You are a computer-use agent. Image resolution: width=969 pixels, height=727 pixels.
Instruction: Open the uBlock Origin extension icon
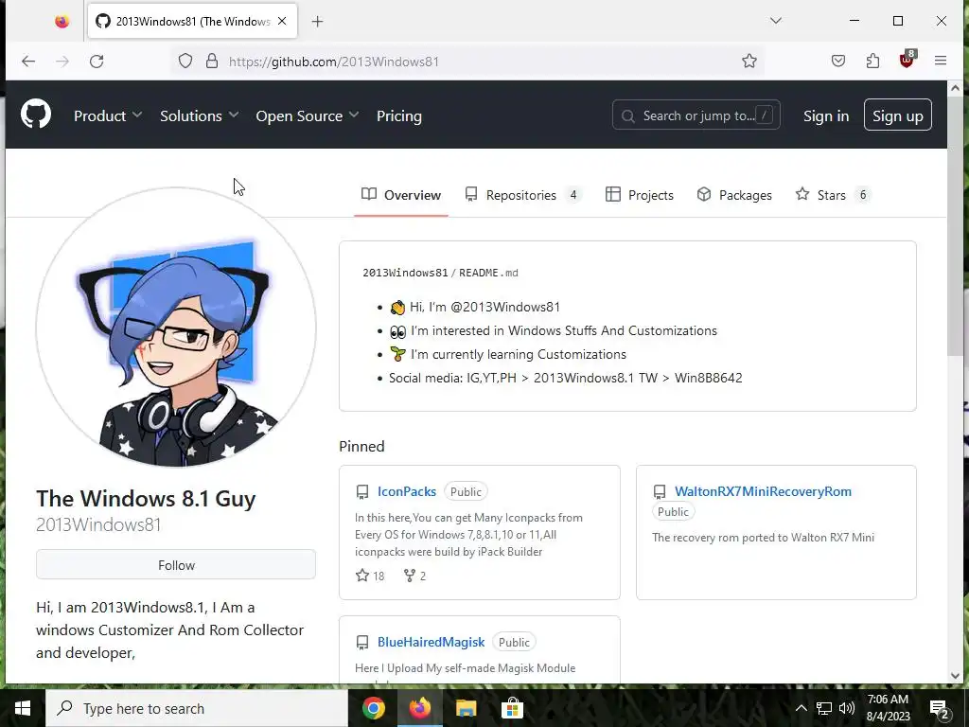click(907, 60)
